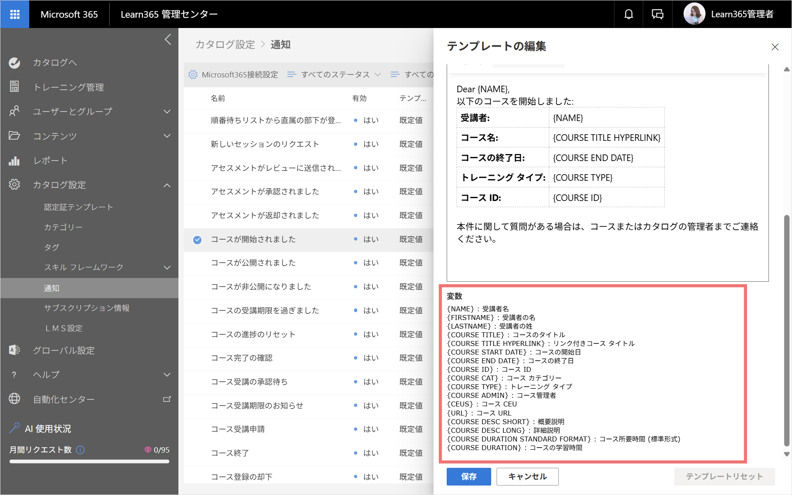This screenshot has width=792, height=495.
Task: Expand the スキル フレームワーク submenu
Action: [167, 268]
